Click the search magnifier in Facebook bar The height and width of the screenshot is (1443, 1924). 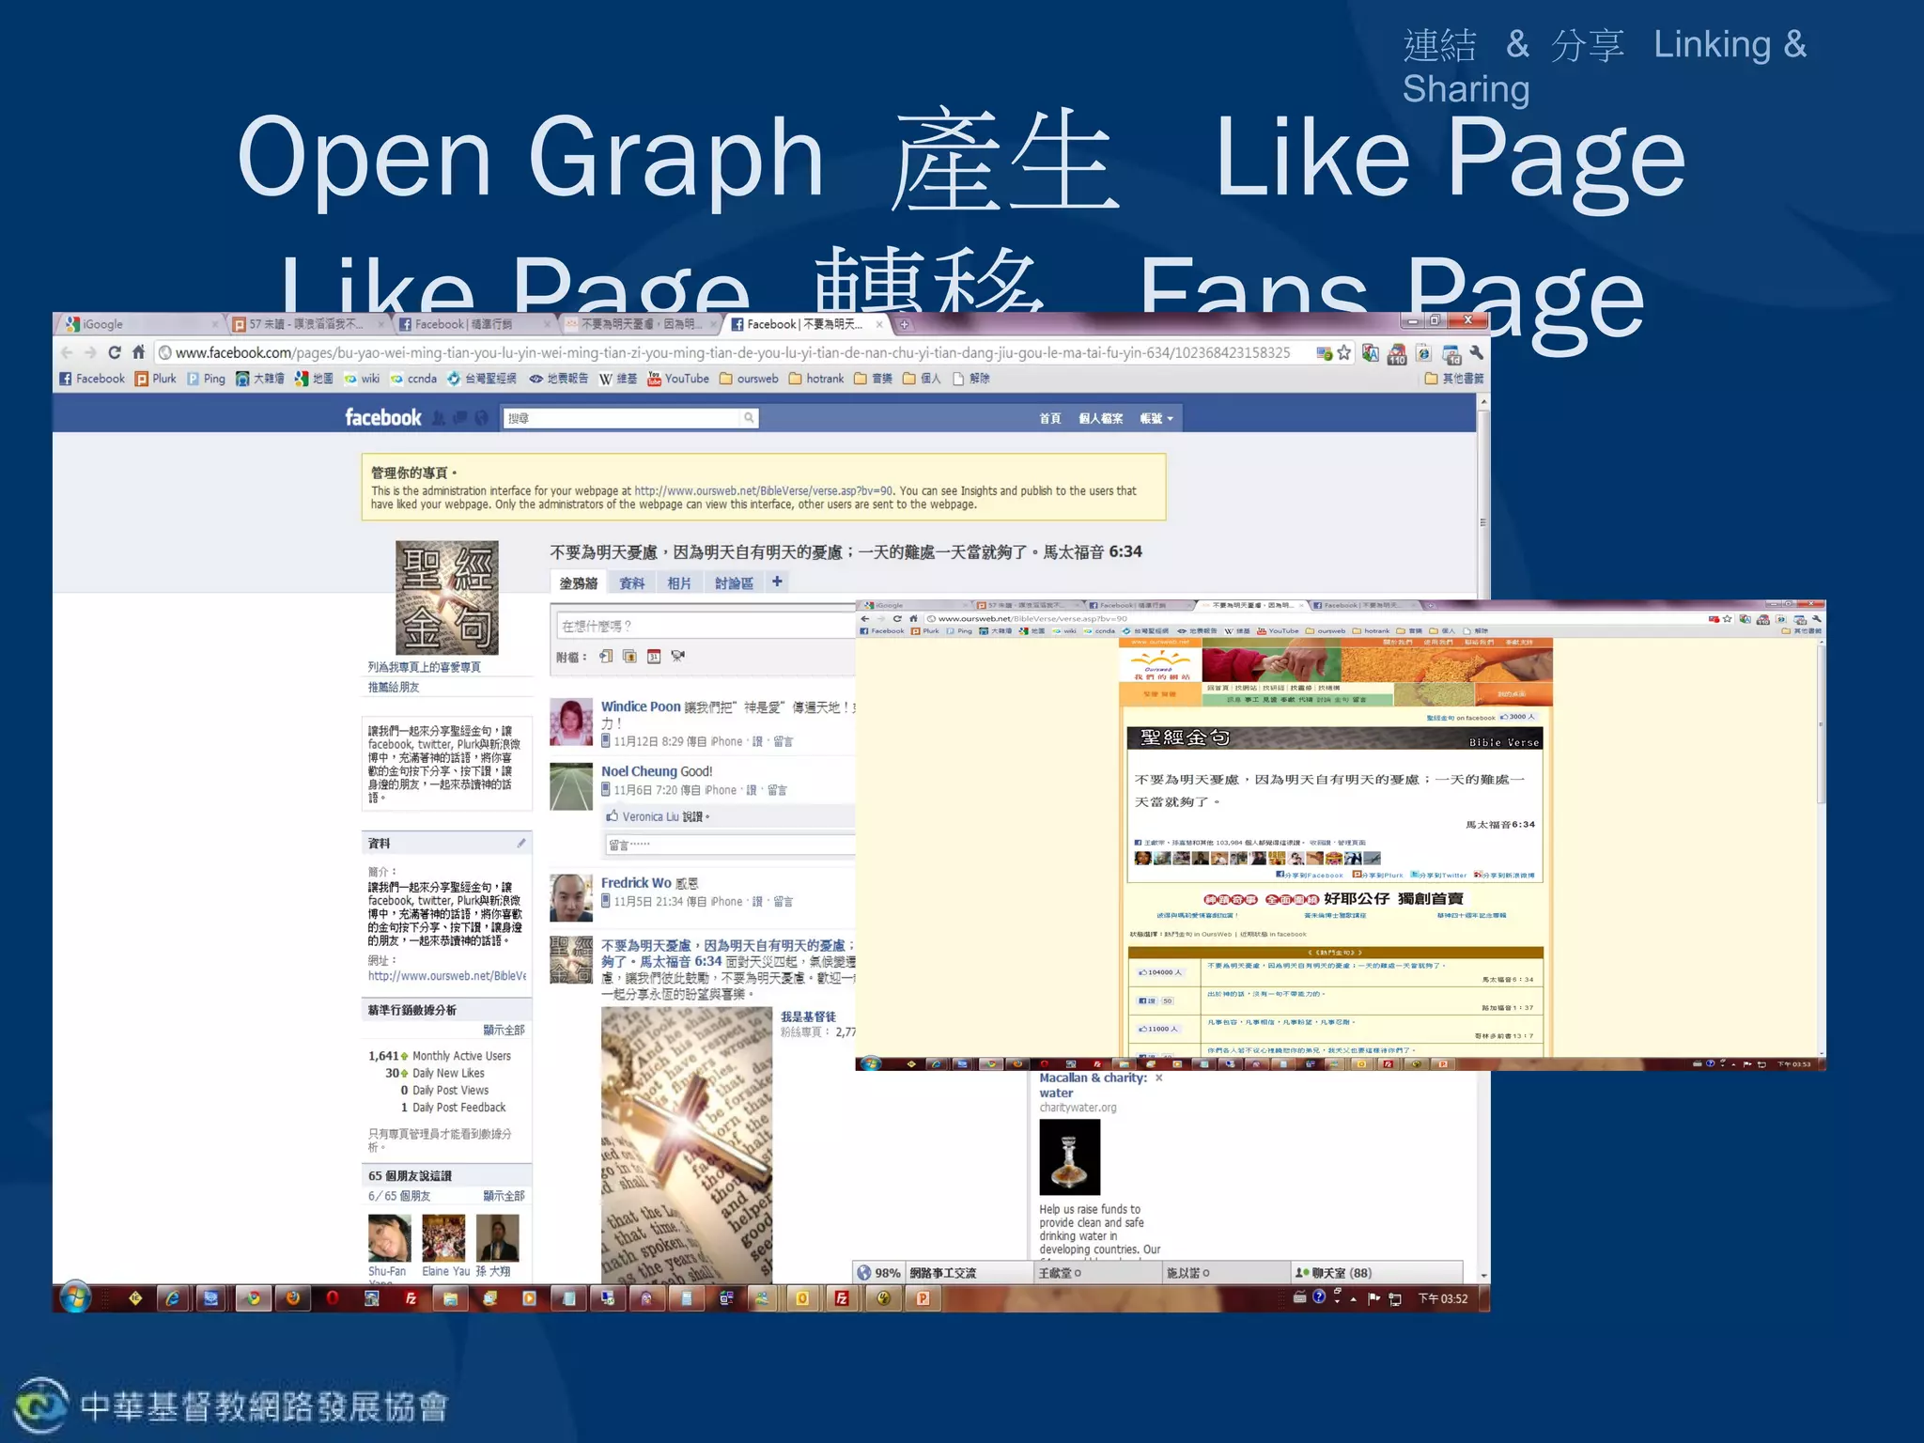coord(749,418)
